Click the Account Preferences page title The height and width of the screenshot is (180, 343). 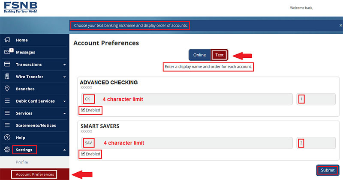(106, 43)
